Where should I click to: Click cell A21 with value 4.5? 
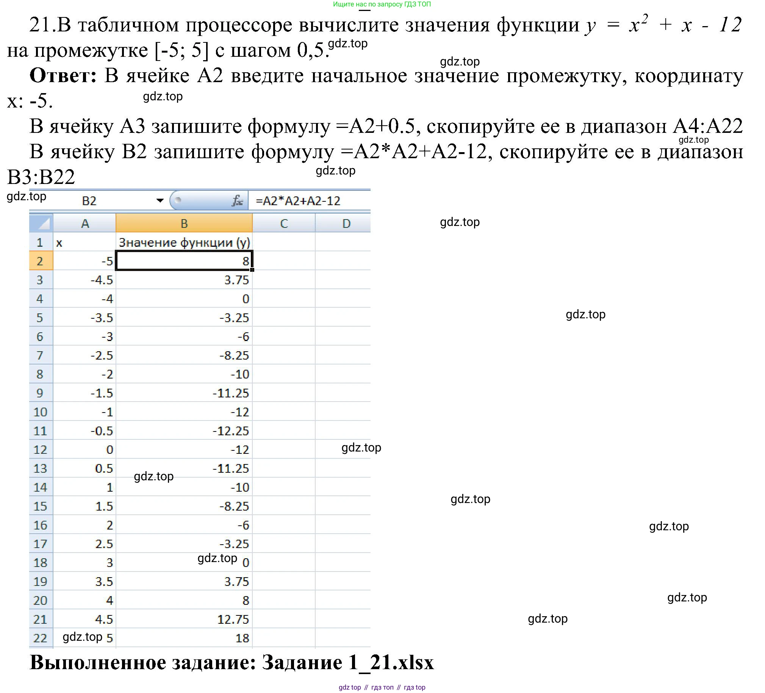tap(84, 619)
